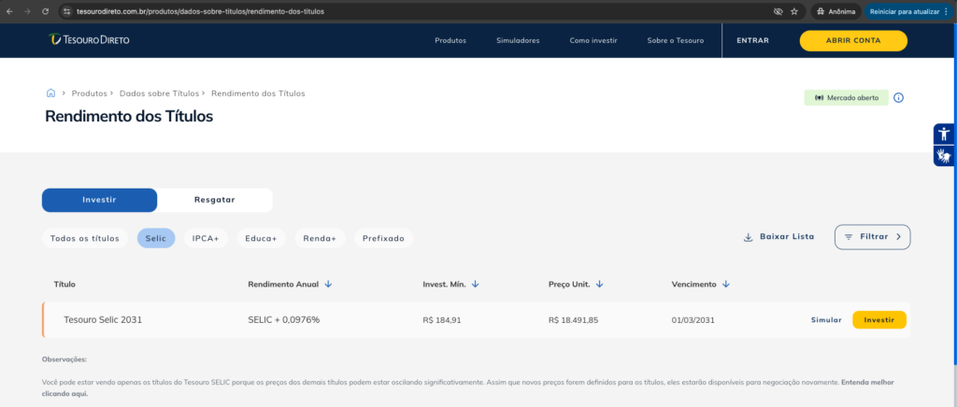Open the Produtos menu
The height and width of the screenshot is (407, 957).
tap(450, 41)
